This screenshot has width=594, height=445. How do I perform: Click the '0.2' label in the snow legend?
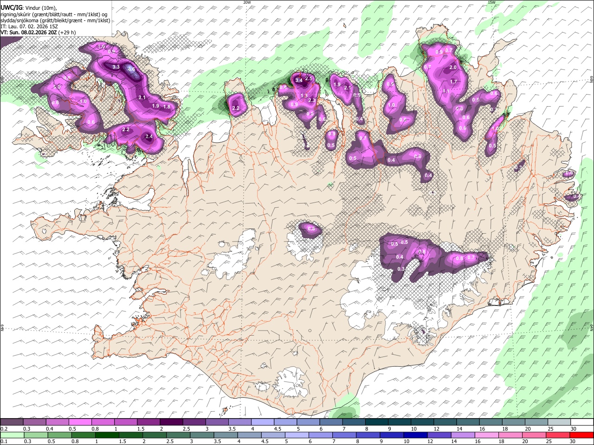[4, 429]
